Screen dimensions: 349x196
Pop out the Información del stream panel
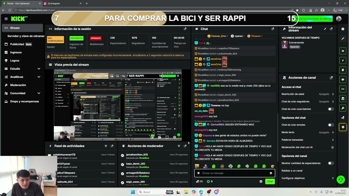[331, 29]
